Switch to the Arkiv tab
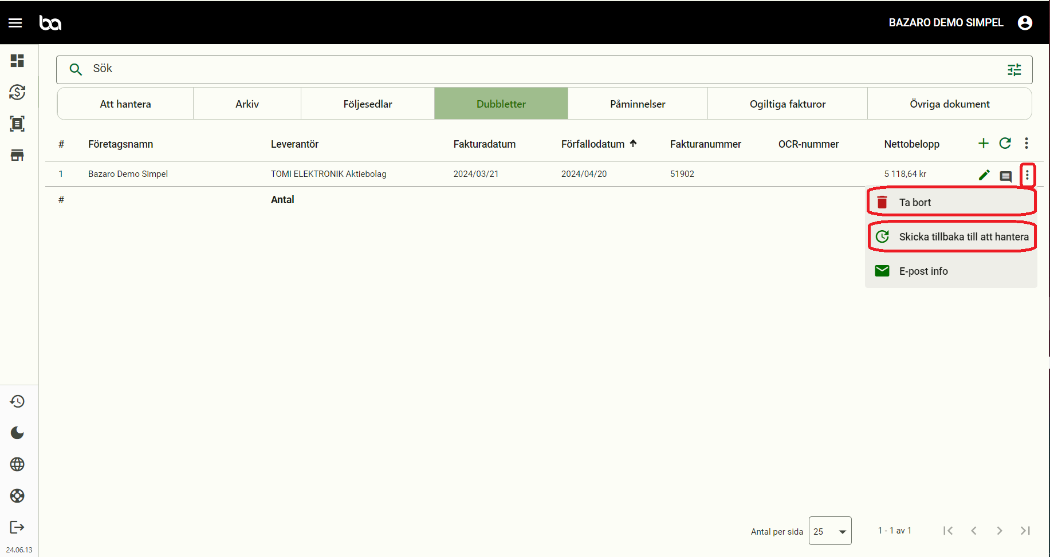This screenshot has height=557, width=1050. coord(247,104)
